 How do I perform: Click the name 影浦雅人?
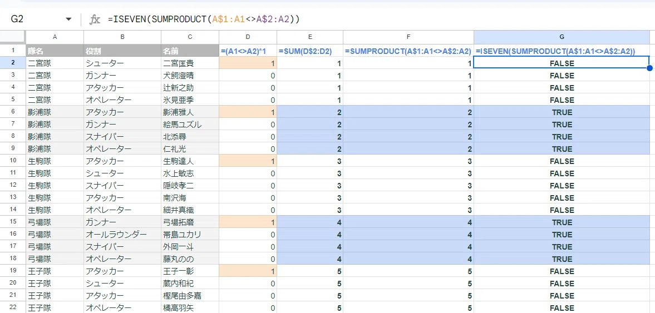click(178, 112)
